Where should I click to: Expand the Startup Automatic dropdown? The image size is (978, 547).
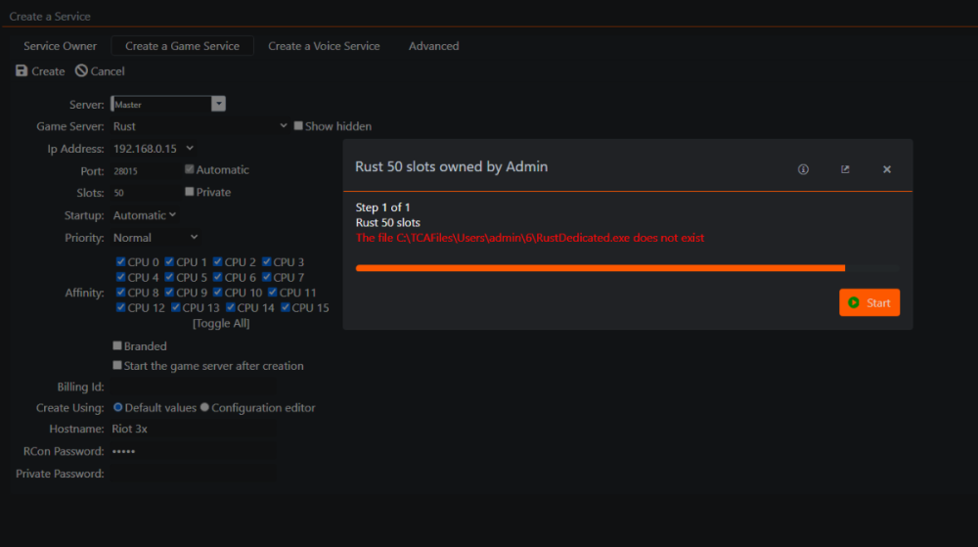[x=172, y=215]
